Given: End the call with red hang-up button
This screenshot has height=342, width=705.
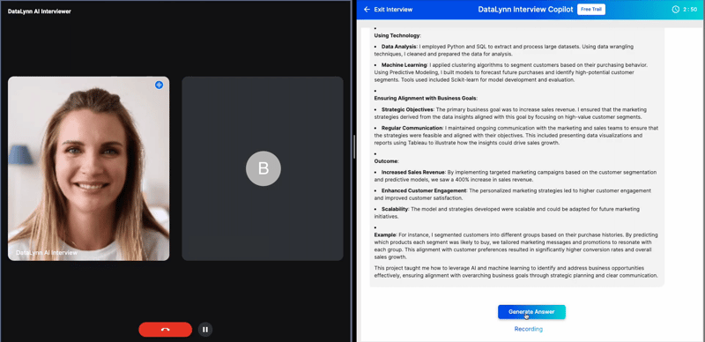Looking at the screenshot, I should pos(165,330).
